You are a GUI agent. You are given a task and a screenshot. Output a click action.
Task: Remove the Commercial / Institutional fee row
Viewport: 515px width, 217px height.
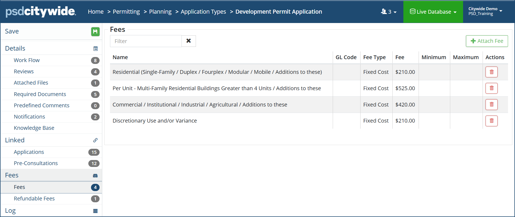(x=491, y=105)
